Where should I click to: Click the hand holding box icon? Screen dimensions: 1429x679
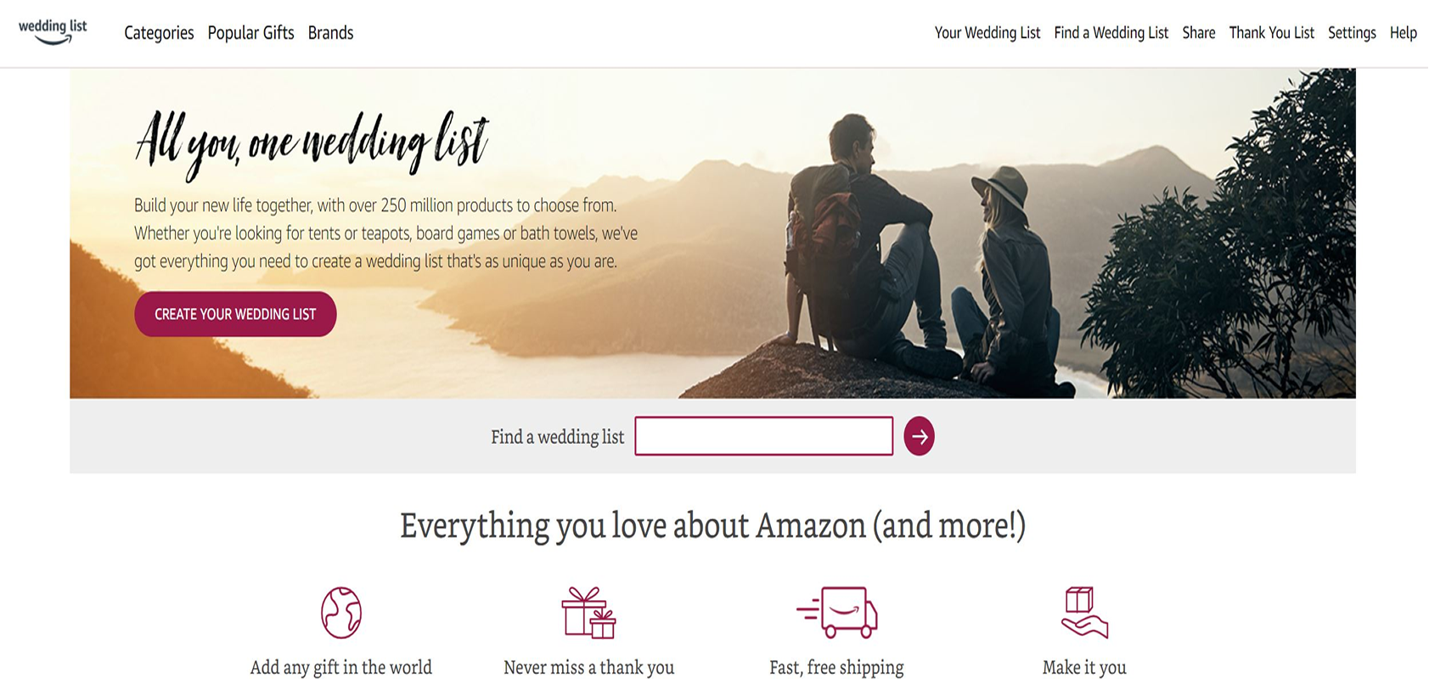click(1084, 612)
